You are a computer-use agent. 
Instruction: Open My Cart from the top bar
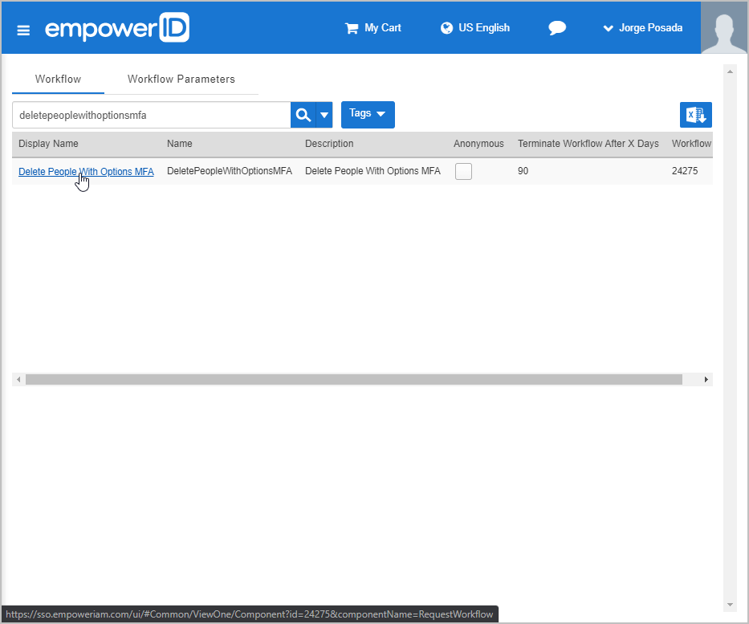coord(372,27)
